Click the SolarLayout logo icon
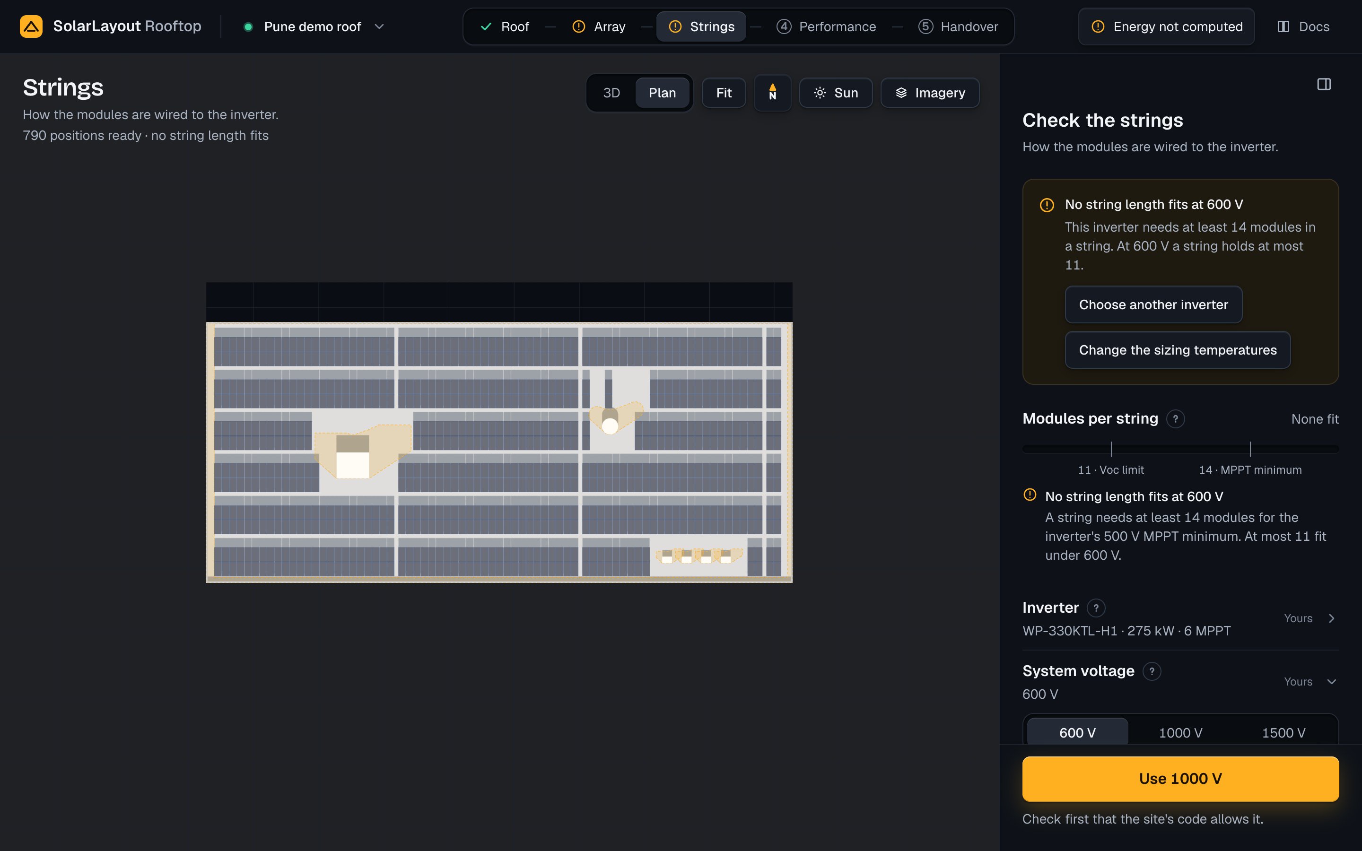 pos(31,26)
